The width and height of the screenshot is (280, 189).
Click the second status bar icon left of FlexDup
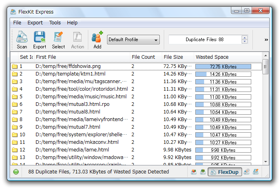pyautogui.click(x=194, y=172)
